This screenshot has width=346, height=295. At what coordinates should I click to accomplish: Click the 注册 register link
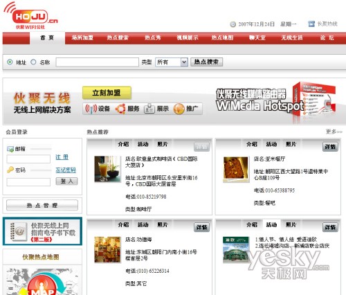pyautogui.click(x=62, y=157)
